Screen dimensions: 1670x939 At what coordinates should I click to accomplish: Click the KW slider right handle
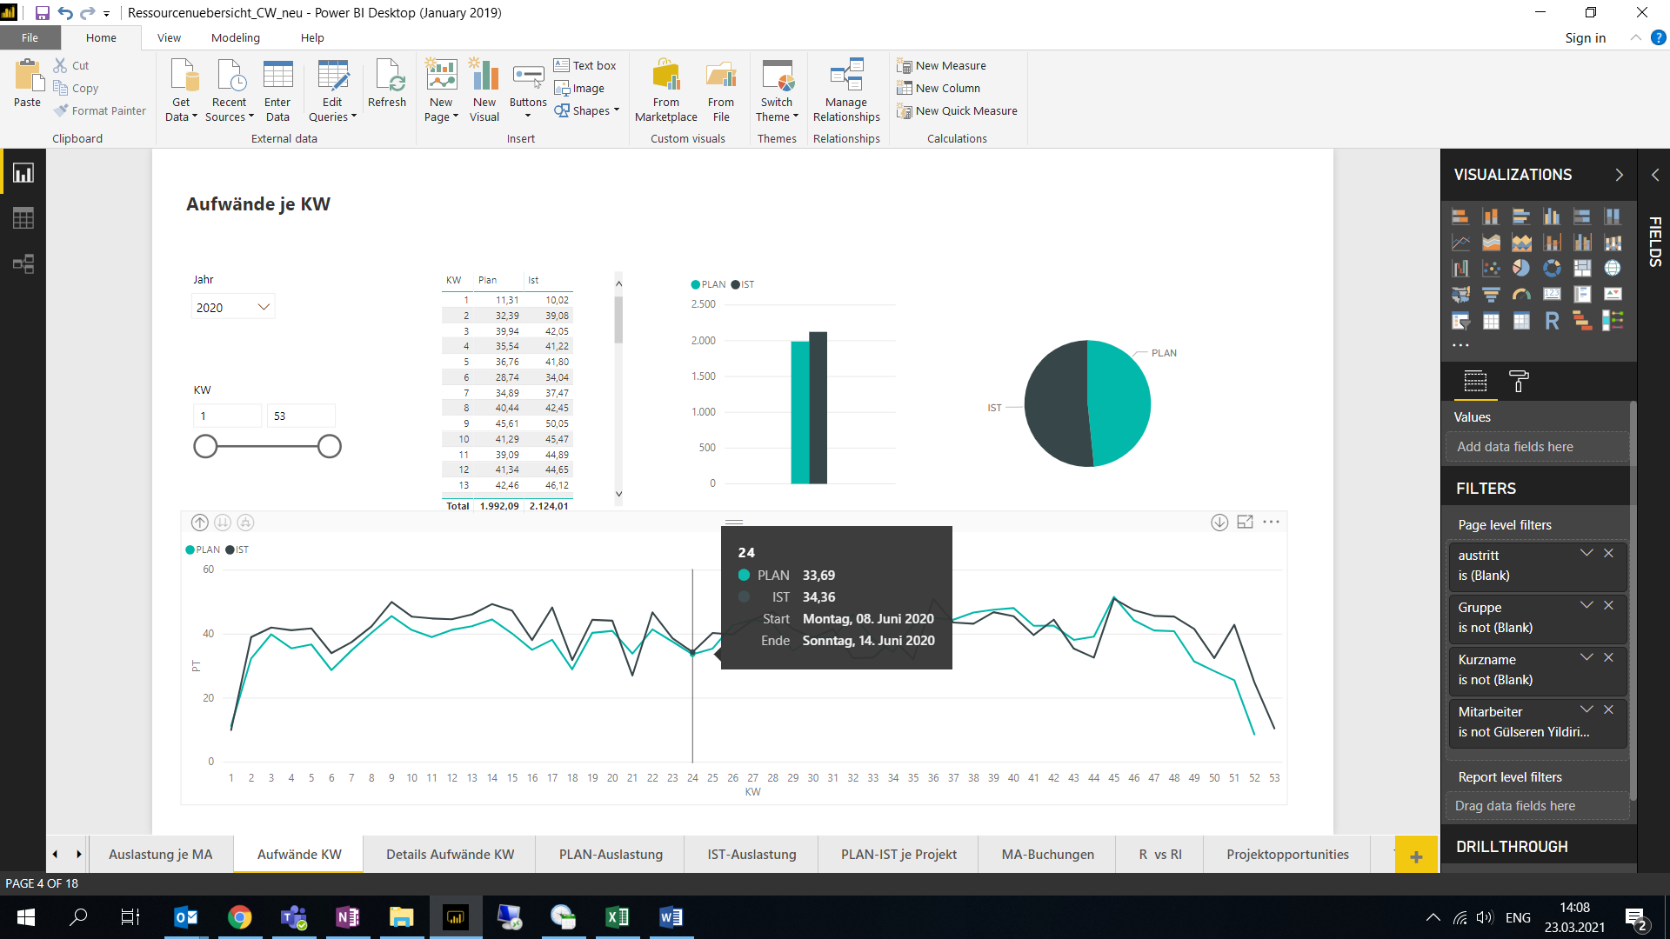click(x=329, y=447)
